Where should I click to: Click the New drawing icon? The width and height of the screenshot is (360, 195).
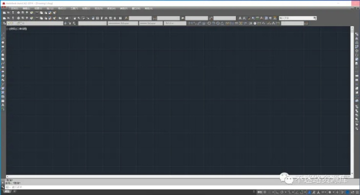coord(4,18)
